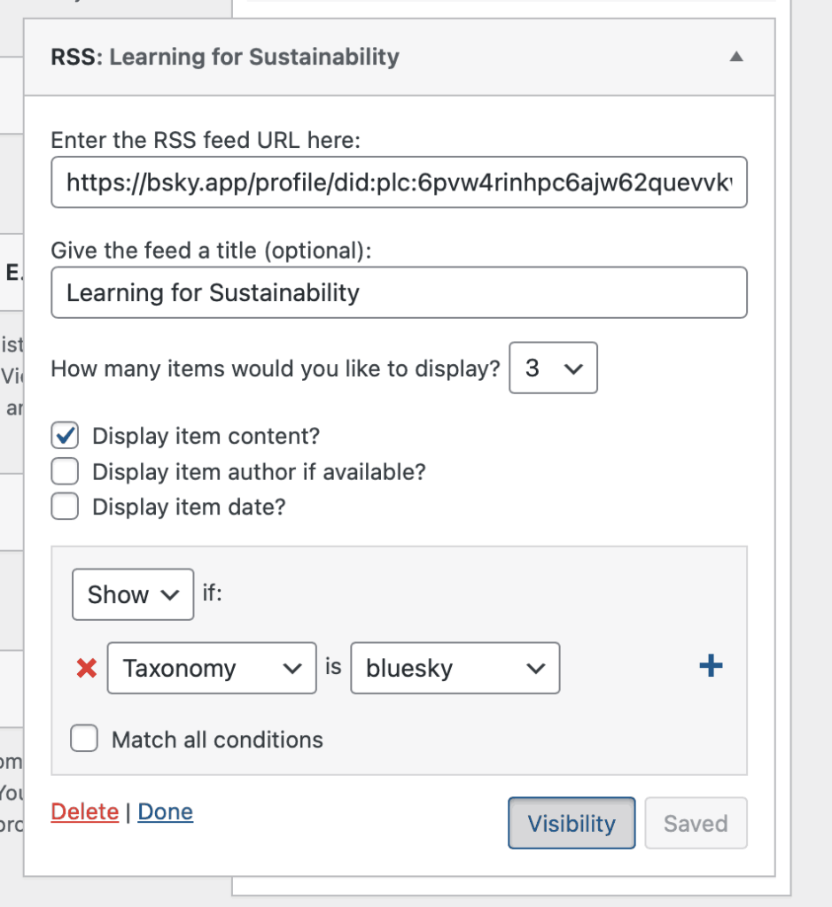Click into the RSS feed URL field
This screenshot has height=907, width=832.
[399, 182]
